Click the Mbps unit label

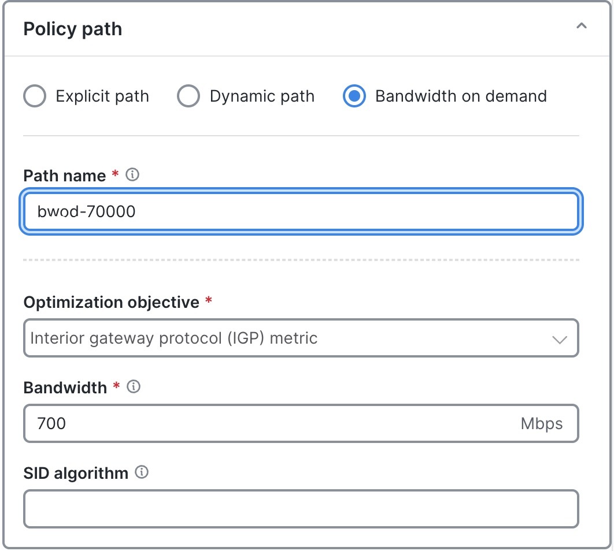(541, 423)
